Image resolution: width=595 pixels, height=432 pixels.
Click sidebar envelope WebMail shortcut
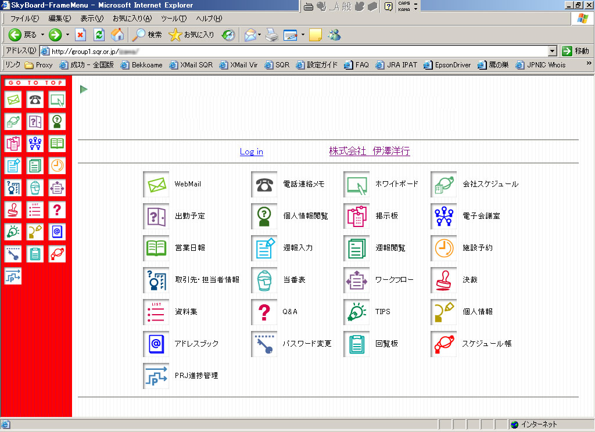[x=13, y=100]
